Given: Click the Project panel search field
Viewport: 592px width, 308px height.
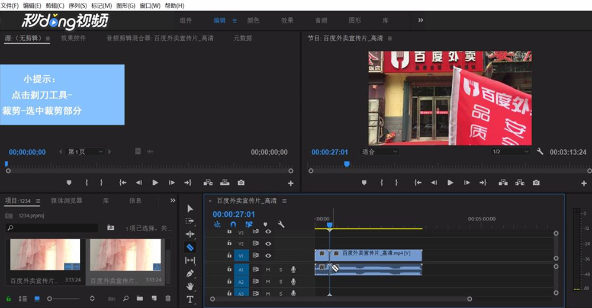Looking at the screenshot, I should (x=52, y=228).
